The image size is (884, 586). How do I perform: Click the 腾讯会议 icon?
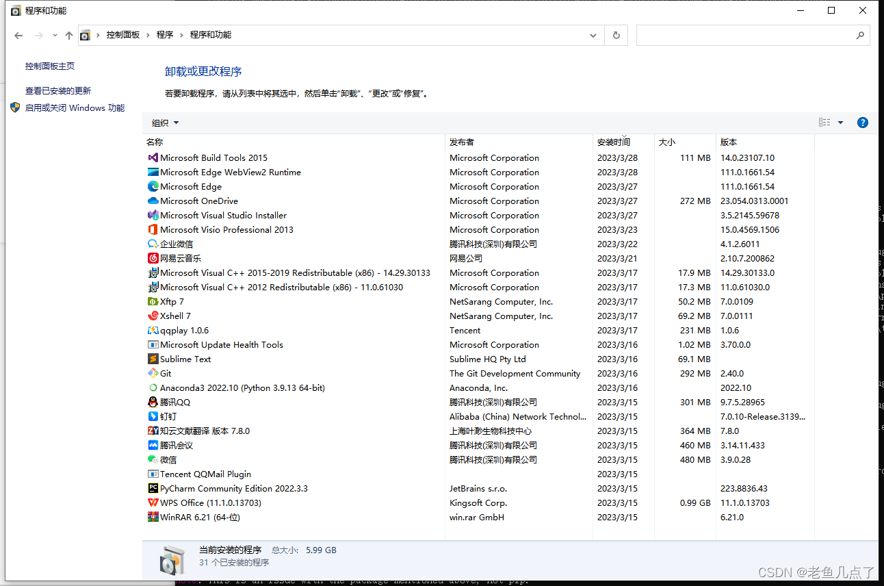click(x=153, y=445)
